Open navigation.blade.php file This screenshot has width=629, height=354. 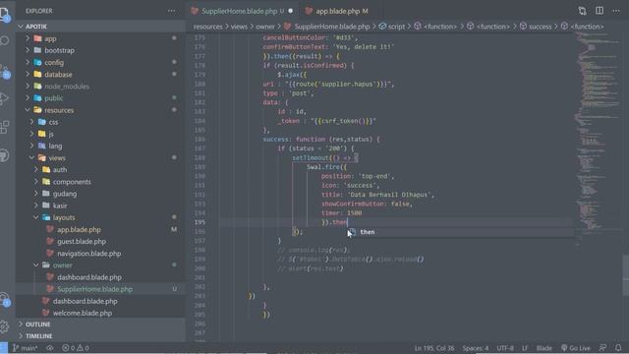click(100, 254)
